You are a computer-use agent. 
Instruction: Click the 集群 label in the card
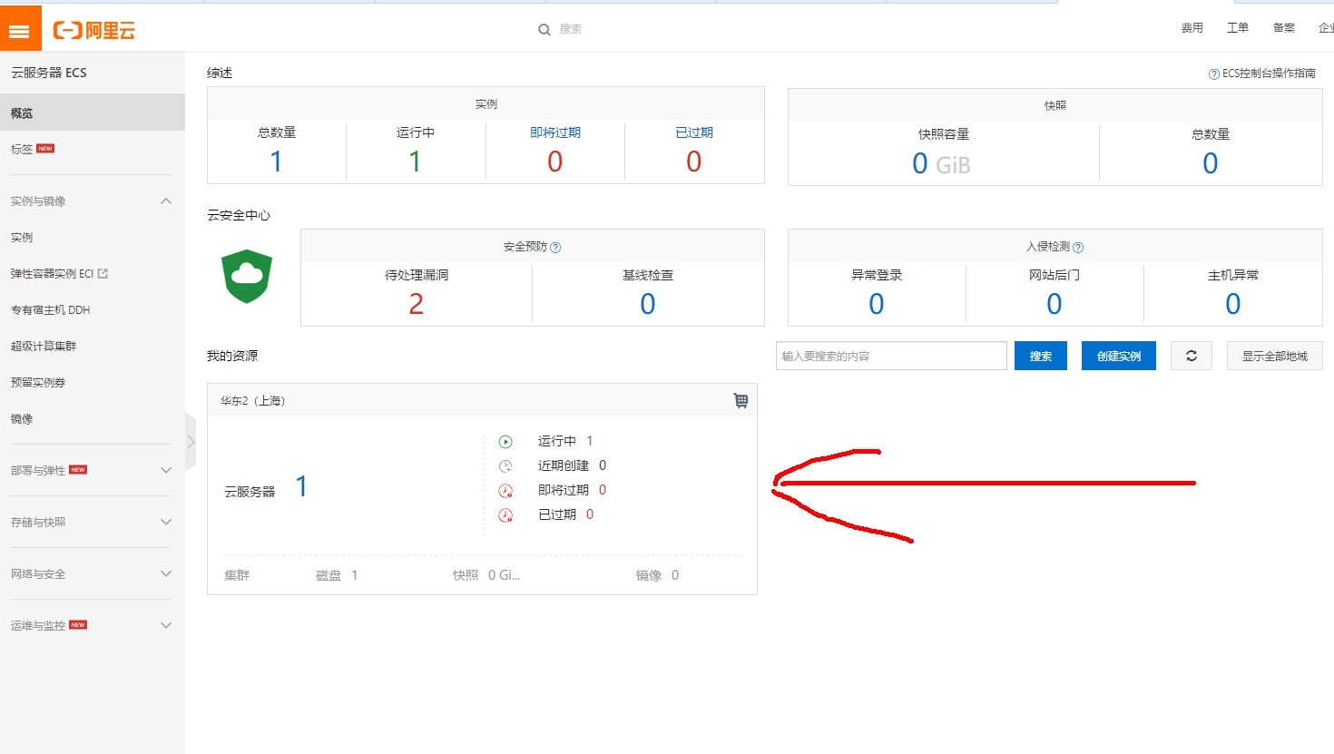tap(237, 575)
